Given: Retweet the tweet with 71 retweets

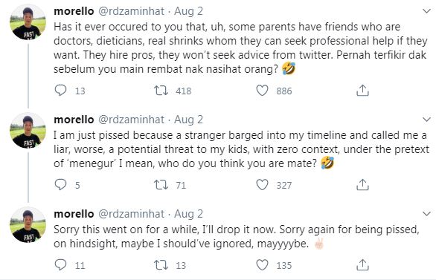Looking at the screenshot, I should [161, 185].
